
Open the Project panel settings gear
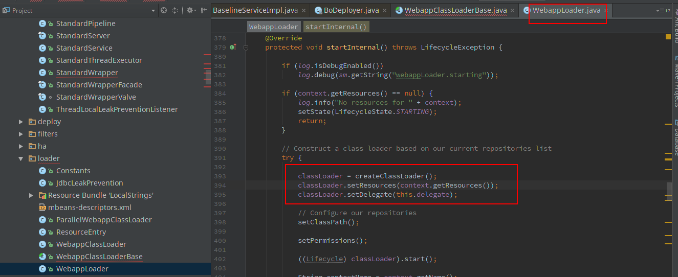(x=190, y=10)
